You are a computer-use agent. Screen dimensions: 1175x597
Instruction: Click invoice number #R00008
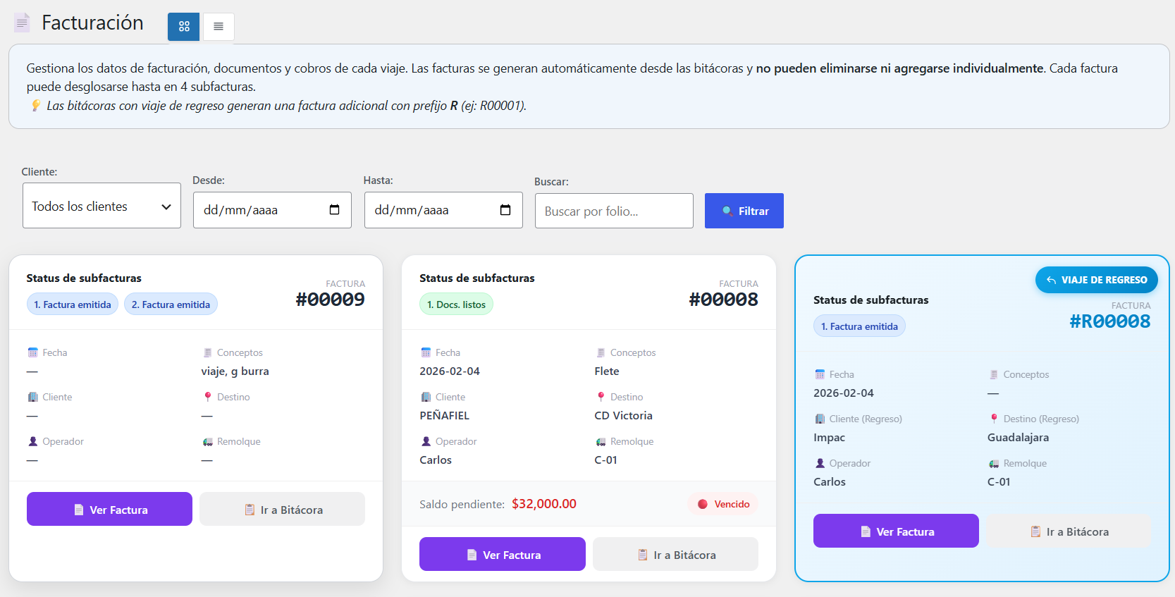(x=1110, y=321)
